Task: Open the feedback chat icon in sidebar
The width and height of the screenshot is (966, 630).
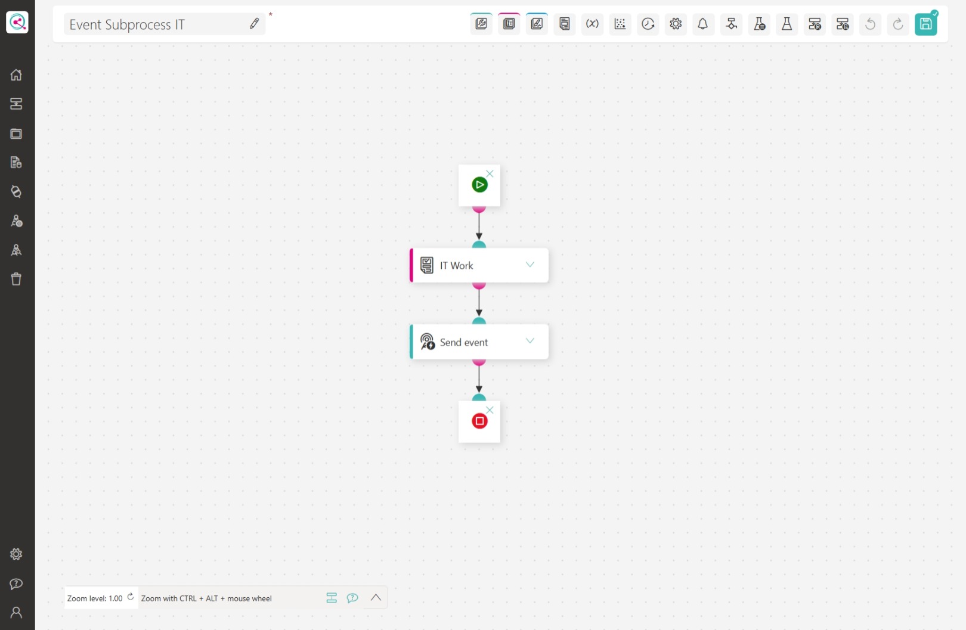Action: coord(16,584)
